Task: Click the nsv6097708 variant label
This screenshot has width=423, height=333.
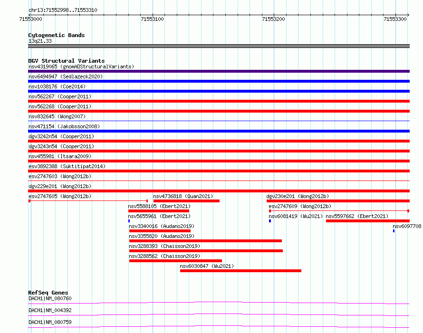Action: click(407, 226)
